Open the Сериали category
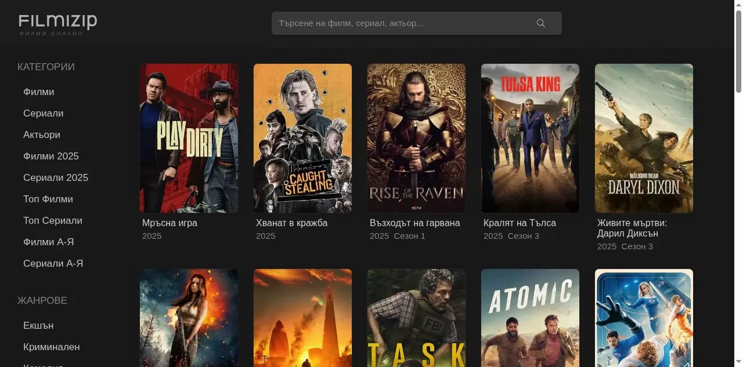This screenshot has height=367, width=743. [x=44, y=114]
